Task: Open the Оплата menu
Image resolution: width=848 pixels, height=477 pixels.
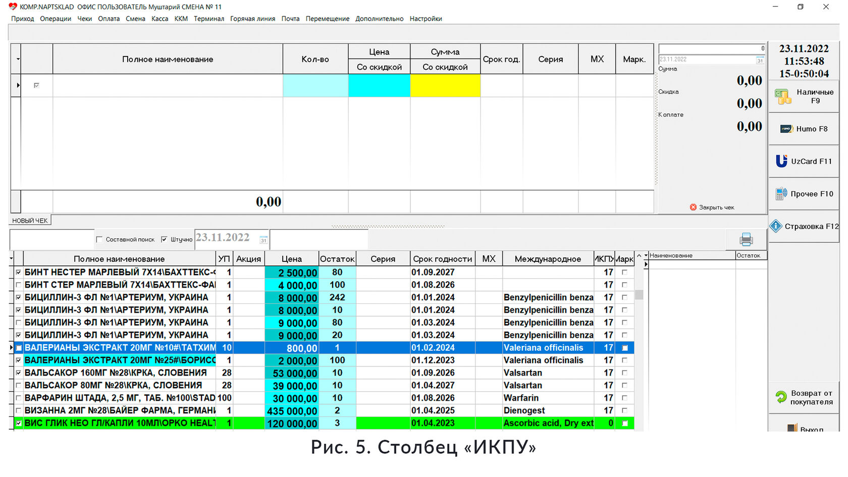Action: click(109, 19)
